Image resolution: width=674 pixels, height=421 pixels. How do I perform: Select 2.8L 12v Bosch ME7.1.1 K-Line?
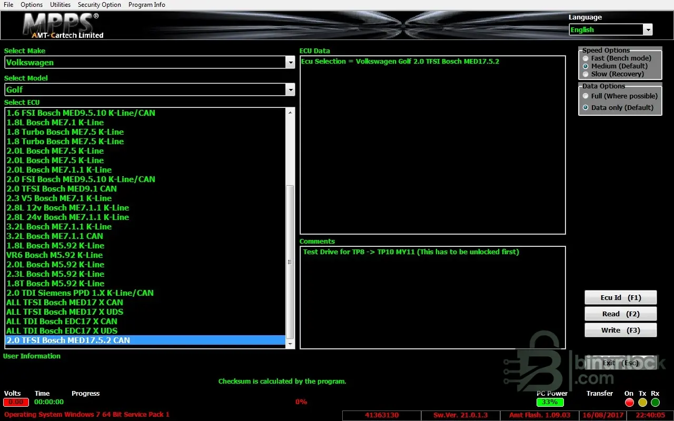[145, 208]
